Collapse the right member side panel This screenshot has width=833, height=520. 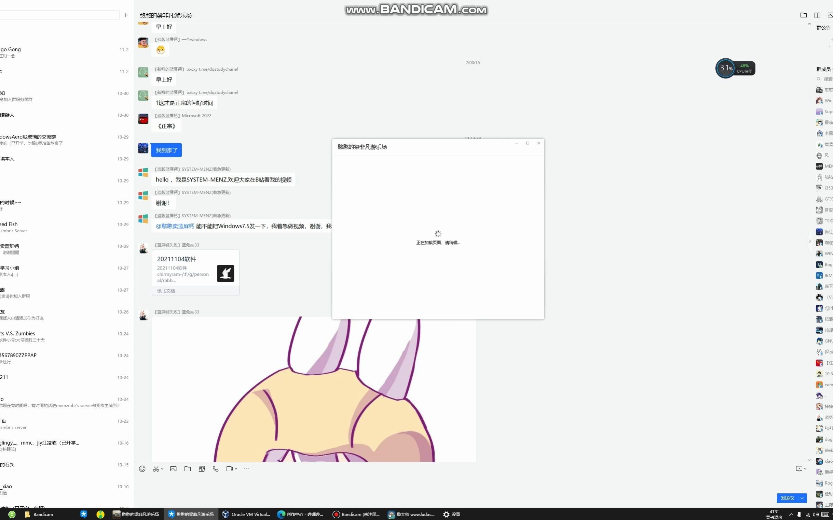pos(810,242)
